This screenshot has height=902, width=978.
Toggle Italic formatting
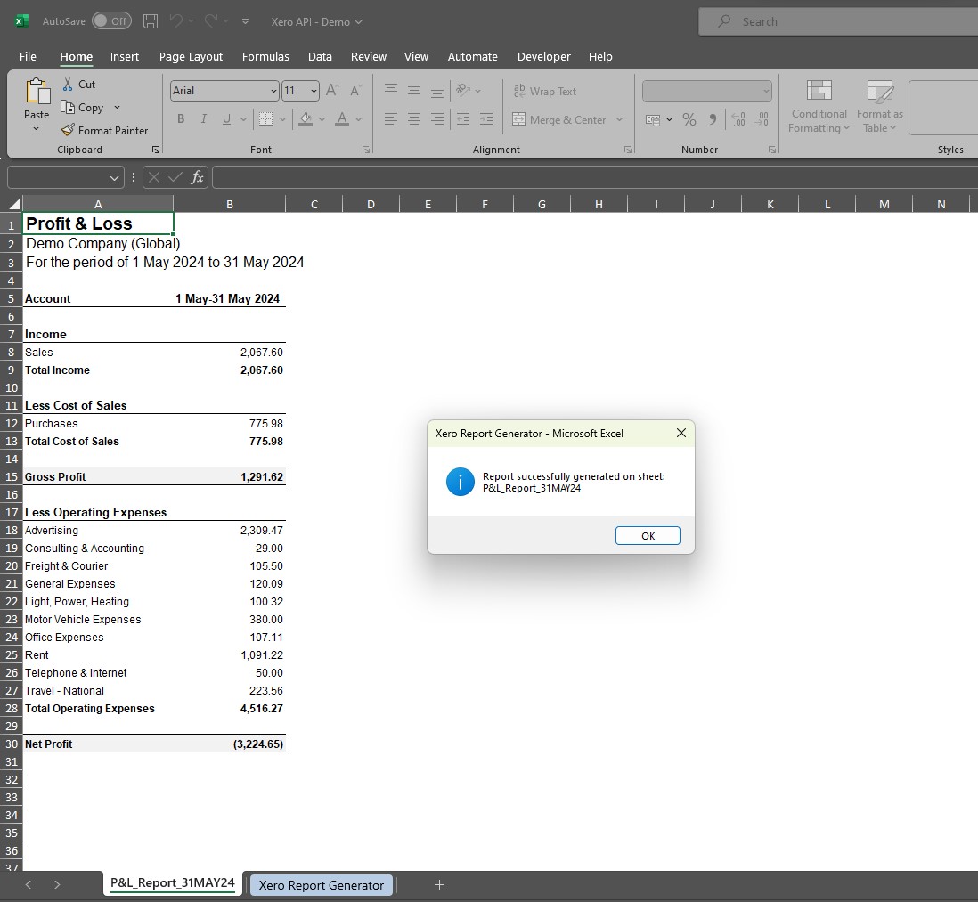203,118
